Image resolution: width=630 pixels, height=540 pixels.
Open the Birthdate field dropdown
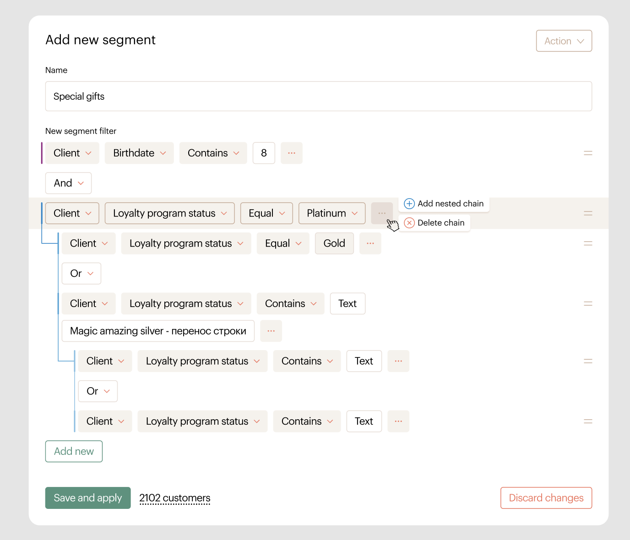click(x=139, y=153)
